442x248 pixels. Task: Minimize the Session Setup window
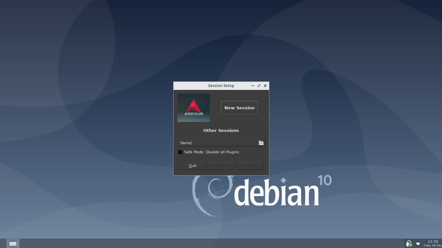253,86
